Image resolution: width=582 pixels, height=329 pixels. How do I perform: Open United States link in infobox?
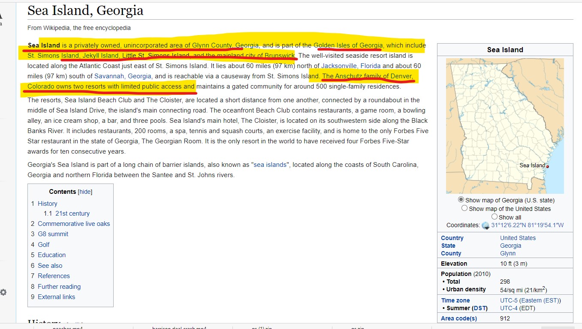[x=518, y=238]
